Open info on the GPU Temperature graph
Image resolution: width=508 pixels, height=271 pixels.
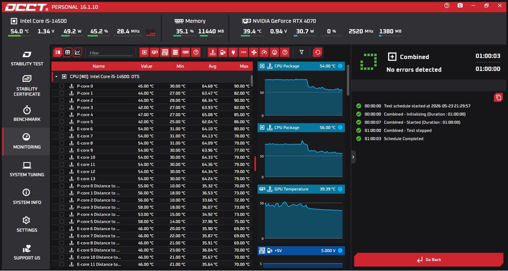click(340, 189)
